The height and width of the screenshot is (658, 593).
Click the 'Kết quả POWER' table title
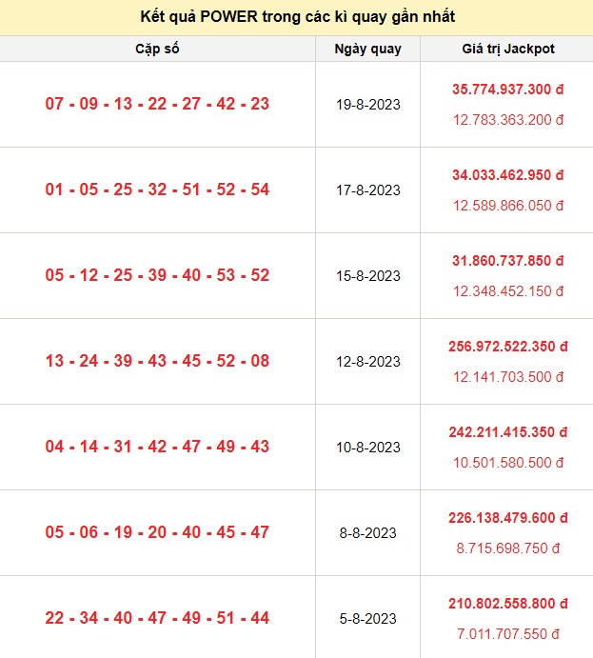[296, 18]
